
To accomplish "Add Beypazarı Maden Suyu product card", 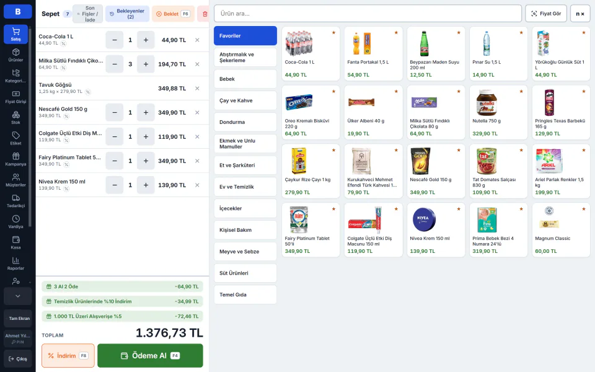I will pyautogui.click(x=436, y=53).
